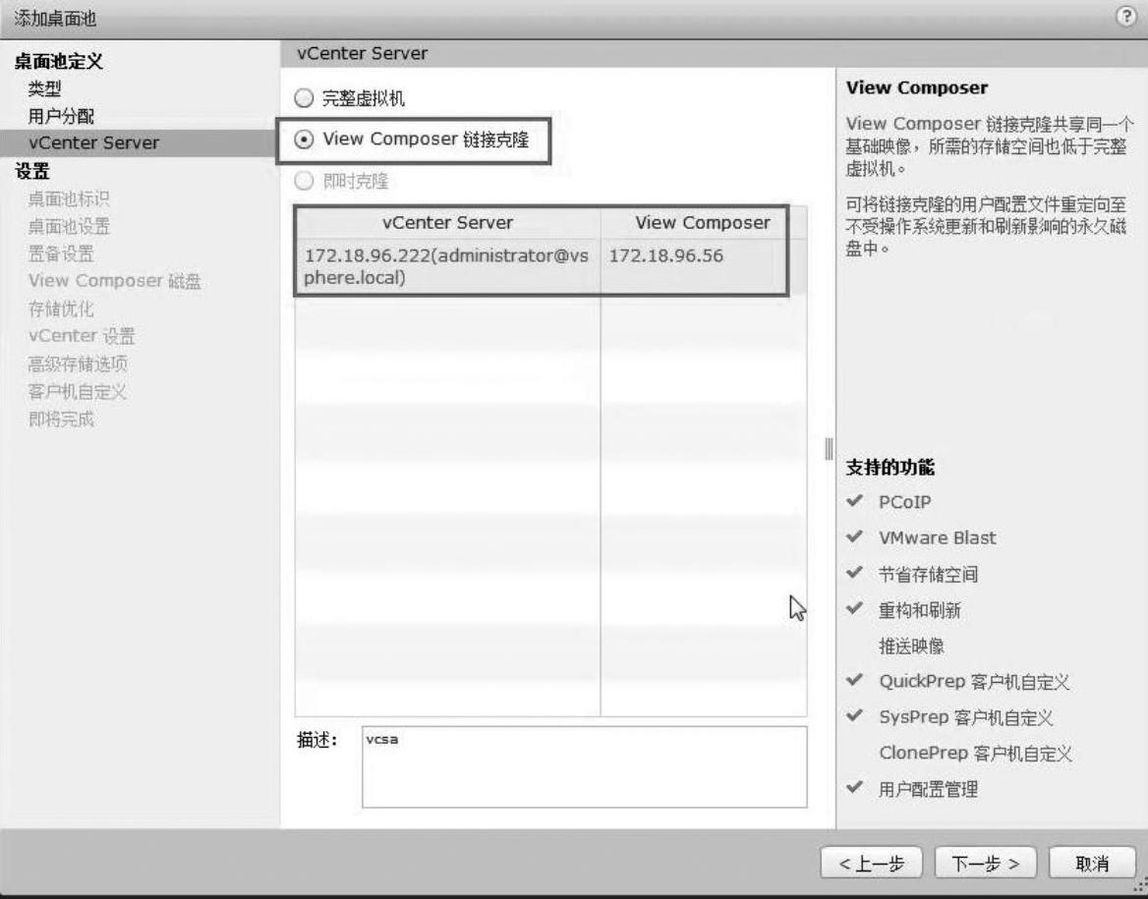Click the 桌面池设置 sidebar step
This screenshot has height=899, width=1148.
pyautogui.click(x=69, y=226)
